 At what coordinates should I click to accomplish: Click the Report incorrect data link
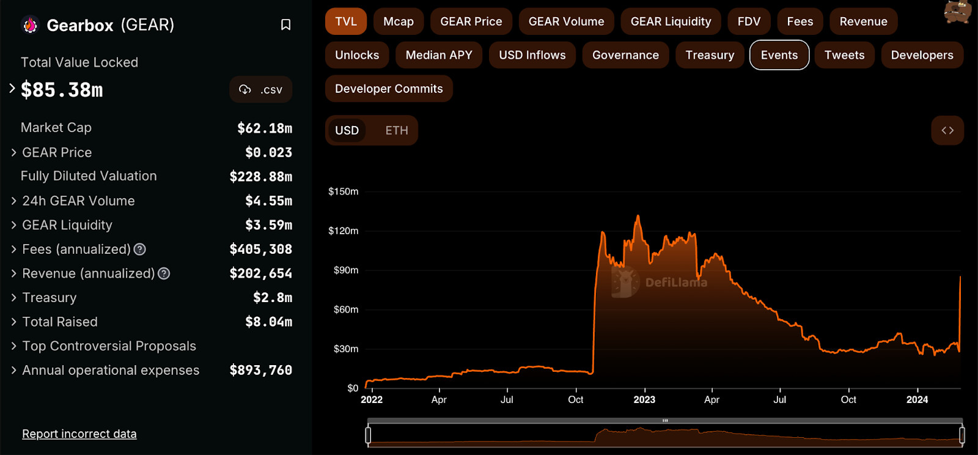point(79,434)
